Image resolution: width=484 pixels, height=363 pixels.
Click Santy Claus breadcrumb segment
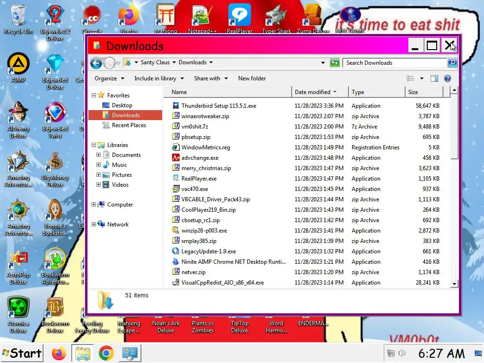point(155,62)
